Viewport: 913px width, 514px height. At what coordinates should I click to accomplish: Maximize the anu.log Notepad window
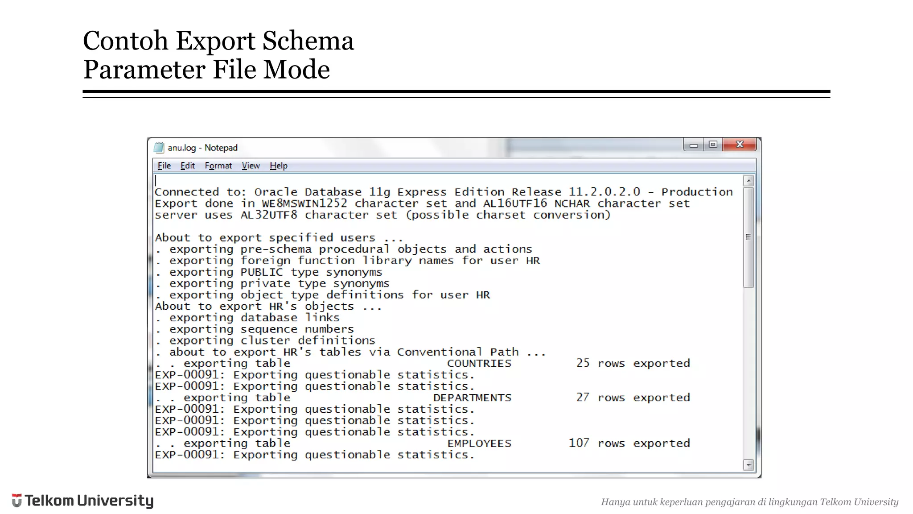coord(713,145)
